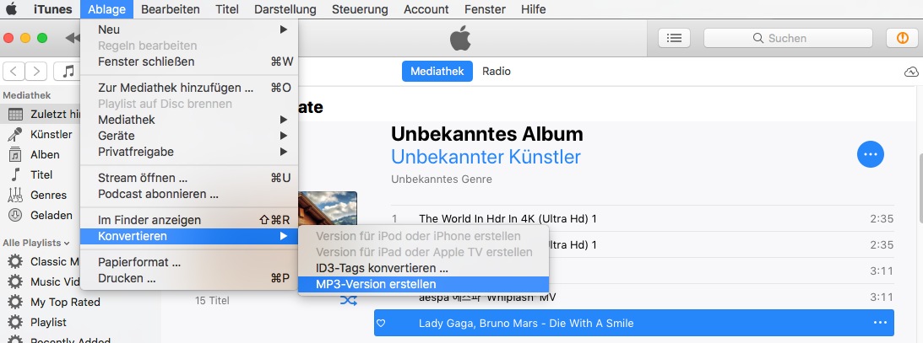Expand the Mediathek submenu in Ablage
Image resolution: width=923 pixels, height=343 pixels.
coord(189,120)
